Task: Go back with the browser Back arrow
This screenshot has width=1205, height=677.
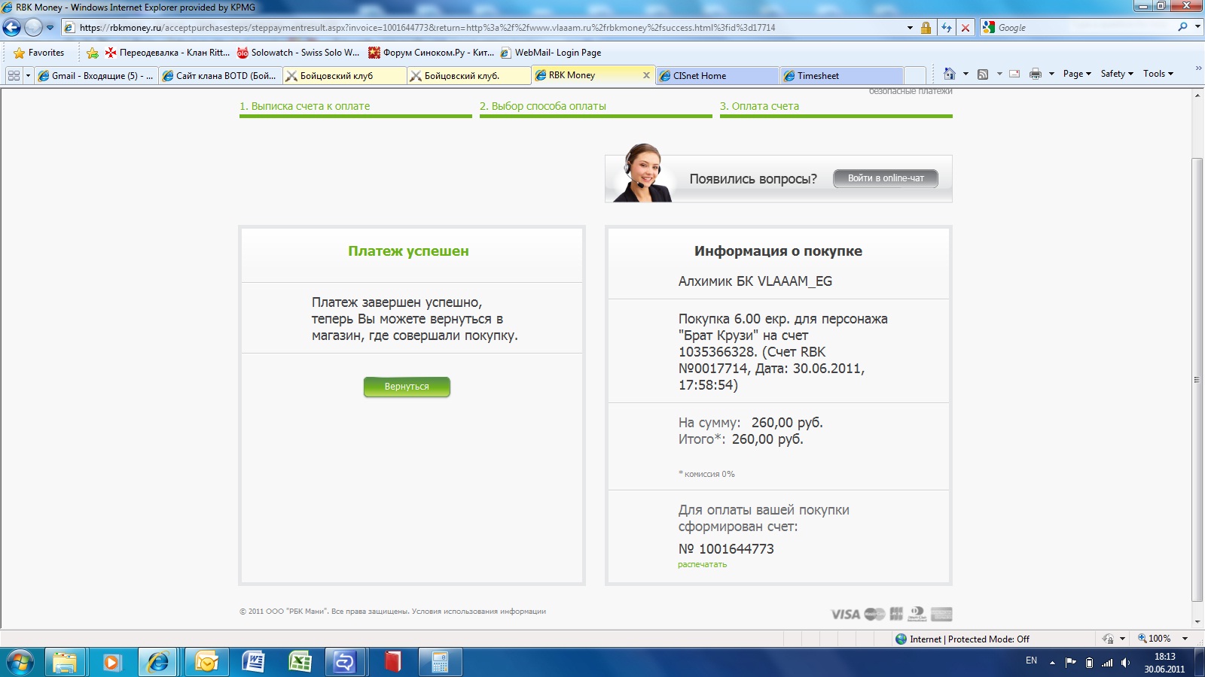Action: [11, 28]
